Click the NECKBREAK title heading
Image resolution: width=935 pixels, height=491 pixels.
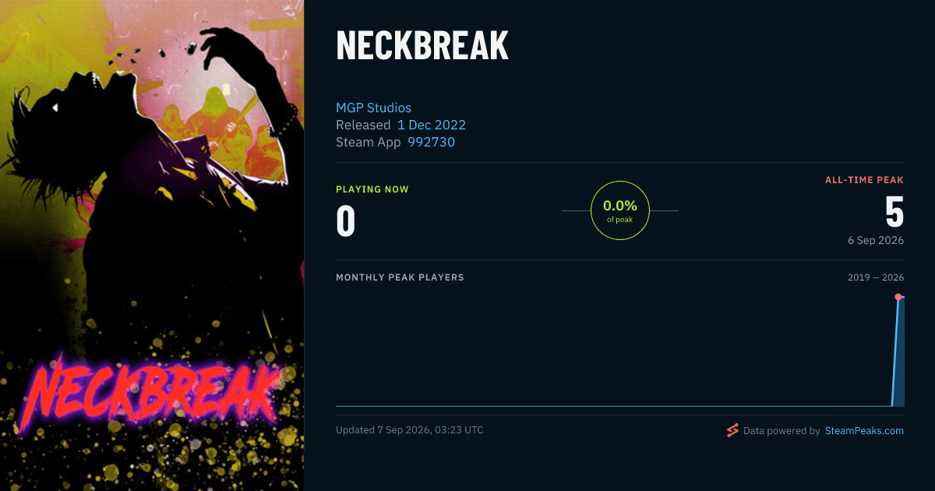(422, 46)
